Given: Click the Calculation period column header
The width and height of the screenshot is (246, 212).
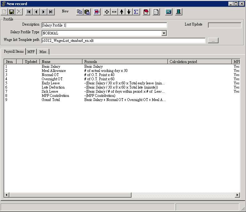Looking at the screenshot, I should [x=200, y=62].
